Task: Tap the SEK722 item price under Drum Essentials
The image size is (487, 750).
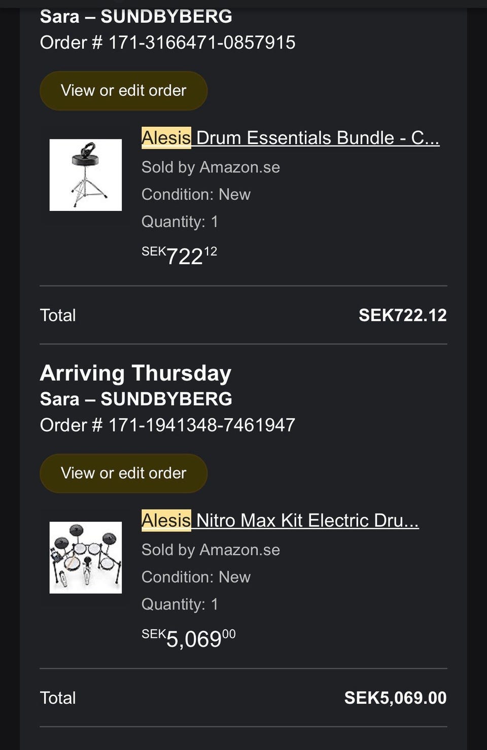Action: (179, 256)
